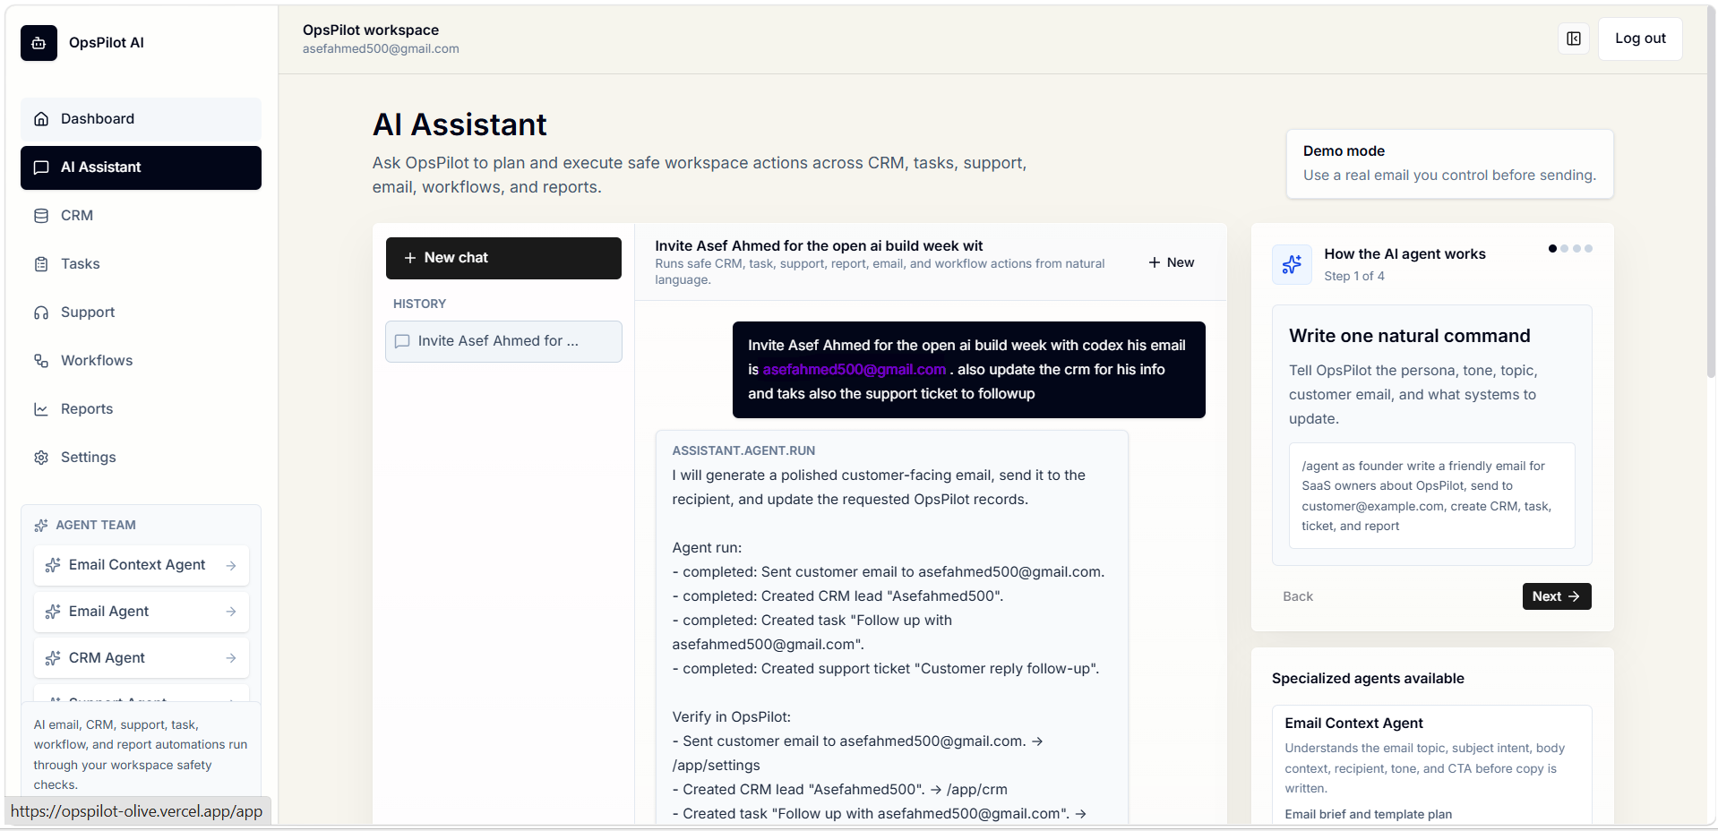
Task: Open CRM Agent in Agent Team
Action: (x=142, y=658)
